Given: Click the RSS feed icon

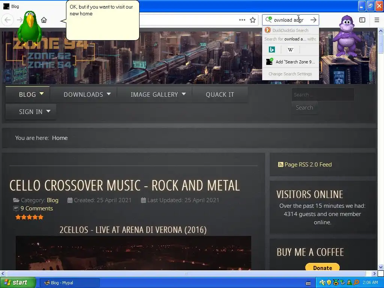Looking at the screenshot, I should coord(280,165).
